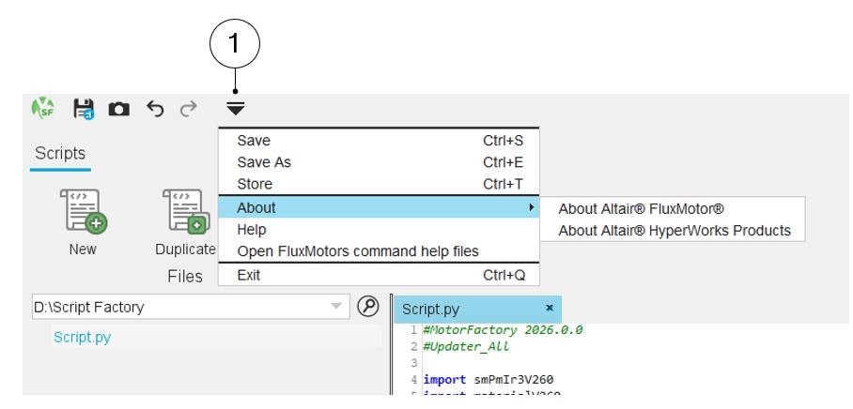Select Save As menu entry

coord(264,162)
